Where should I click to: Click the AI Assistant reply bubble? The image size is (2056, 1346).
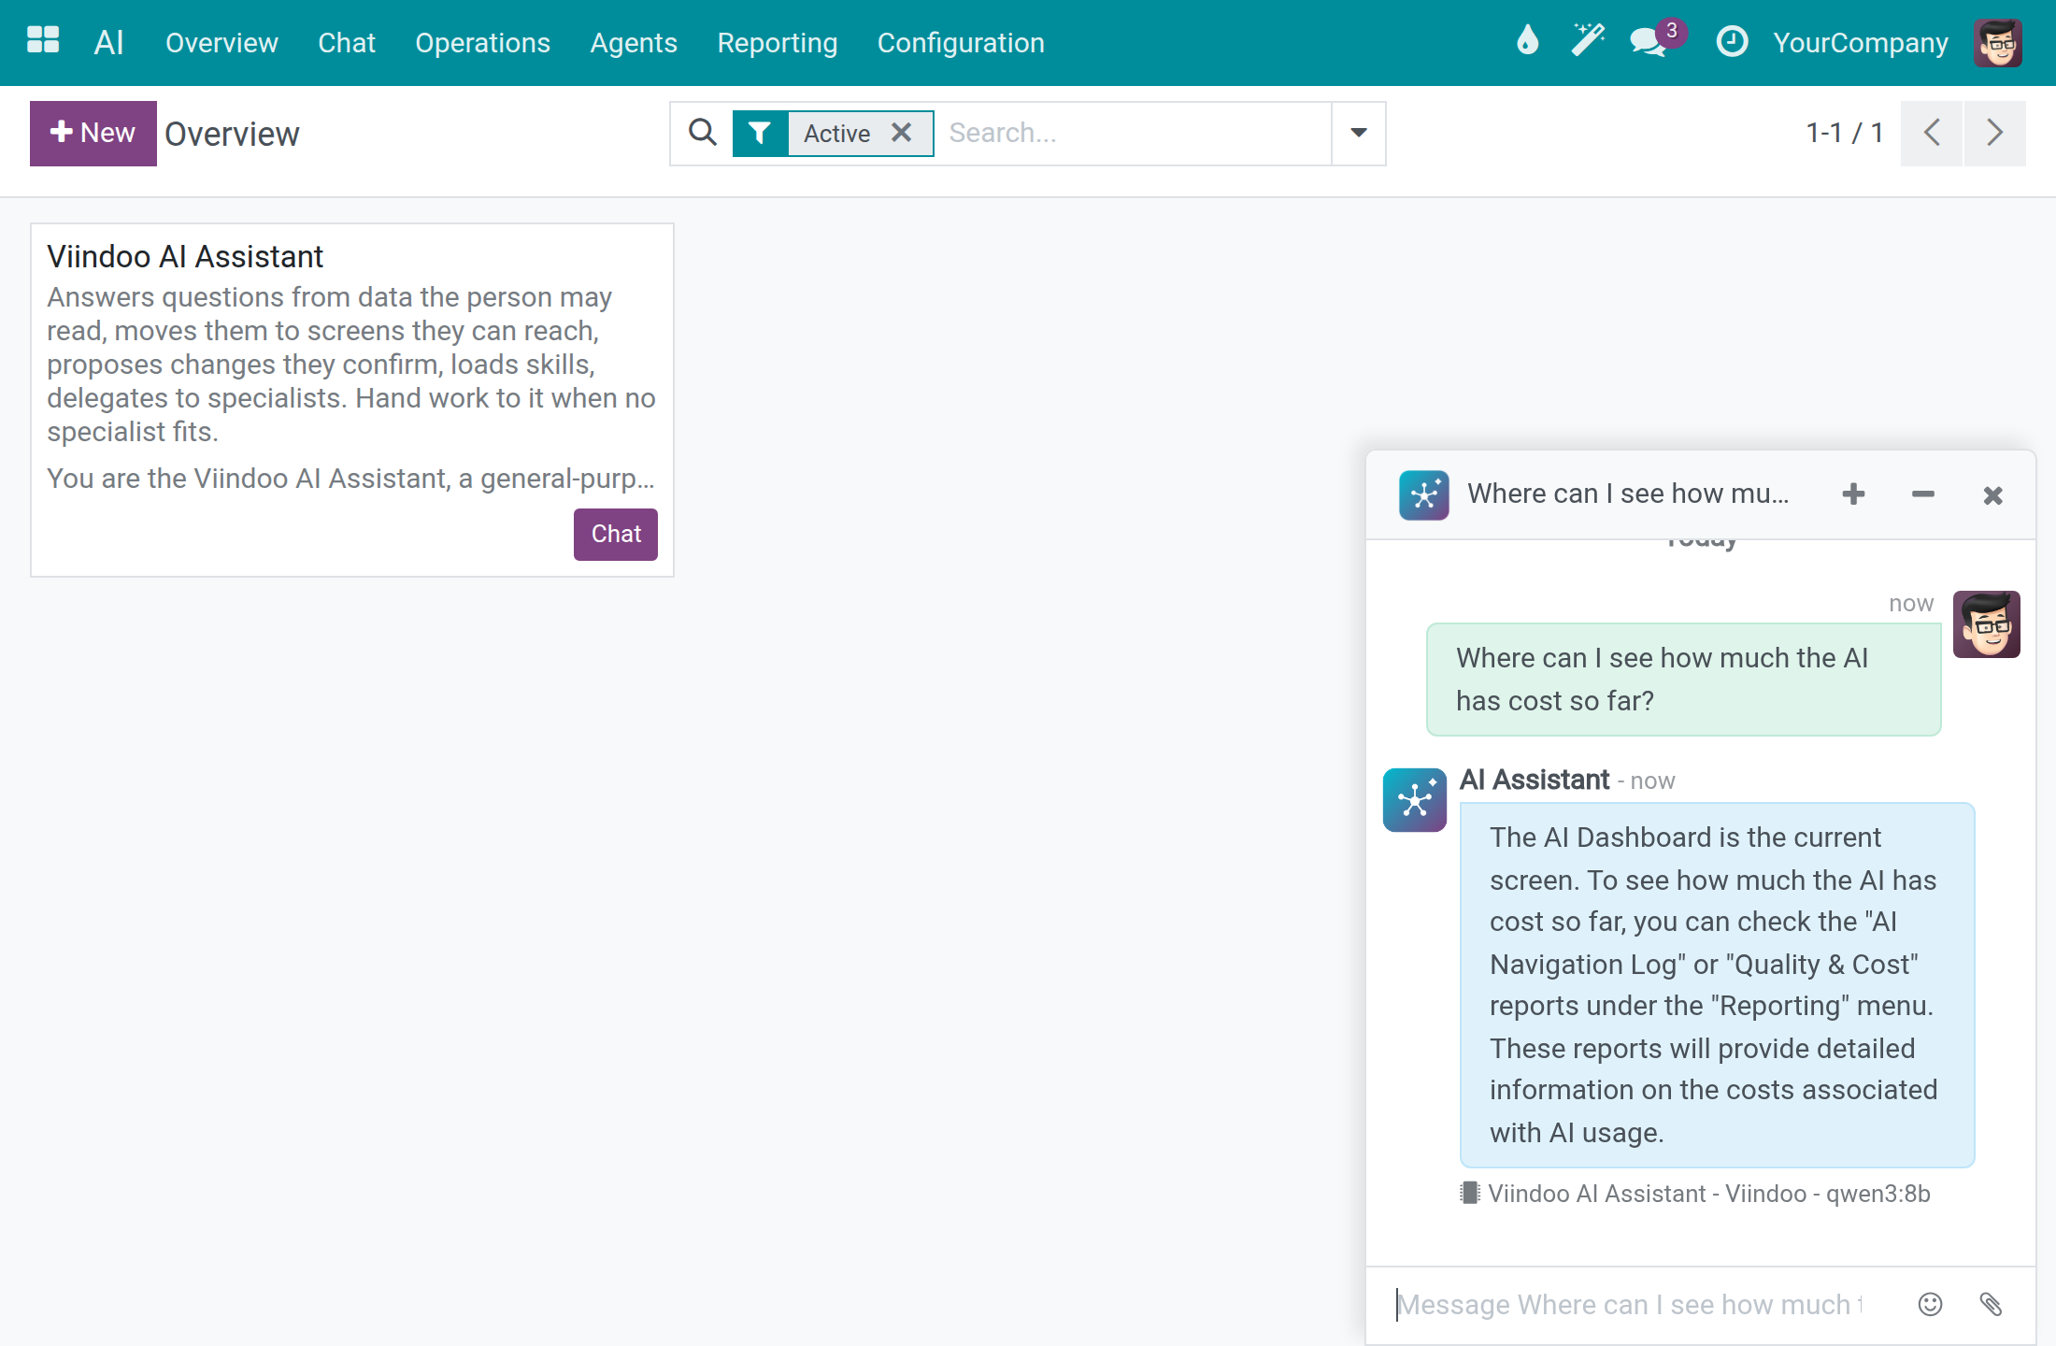click(1717, 984)
